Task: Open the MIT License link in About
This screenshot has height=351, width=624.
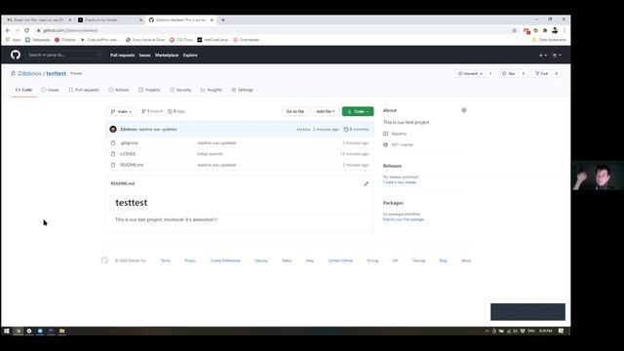Action: (402, 145)
